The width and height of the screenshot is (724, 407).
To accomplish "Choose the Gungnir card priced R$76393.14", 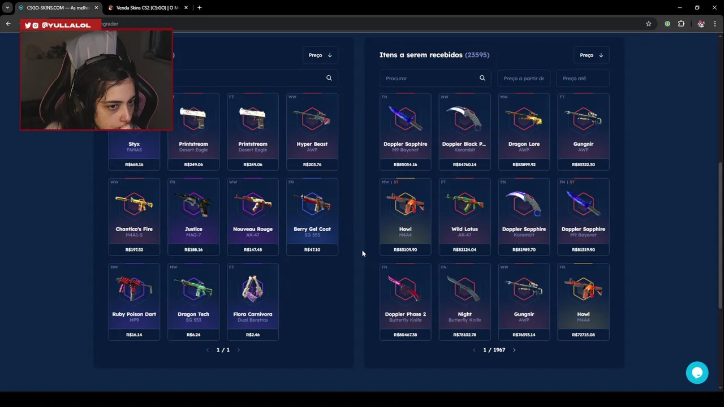I will pos(524,302).
